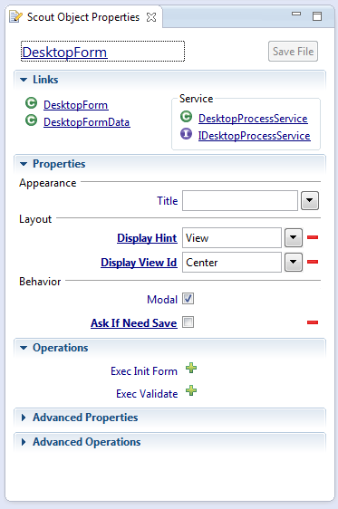Remove the Ask If Need Save property with the red minus
Viewport: 338px width, 509px height.
(313, 322)
